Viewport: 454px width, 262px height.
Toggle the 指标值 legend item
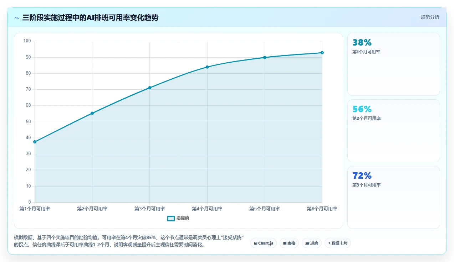pyautogui.click(x=178, y=218)
